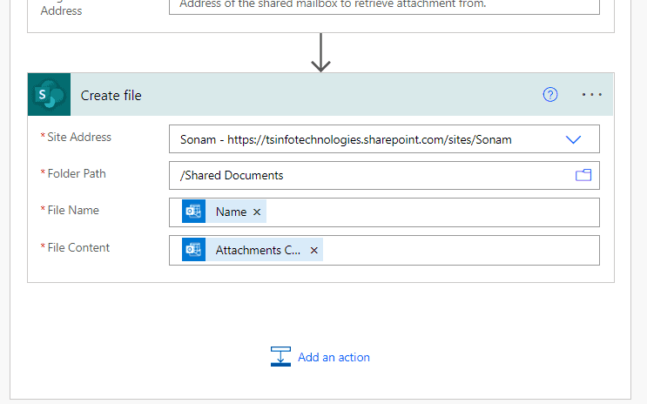Viewport: 647px width, 404px height.
Task: Click the Outlook icon in File Name token
Action: pyautogui.click(x=193, y=212)
